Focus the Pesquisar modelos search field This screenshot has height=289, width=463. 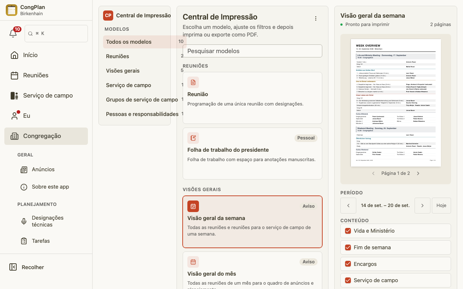[x=252, y=51]
